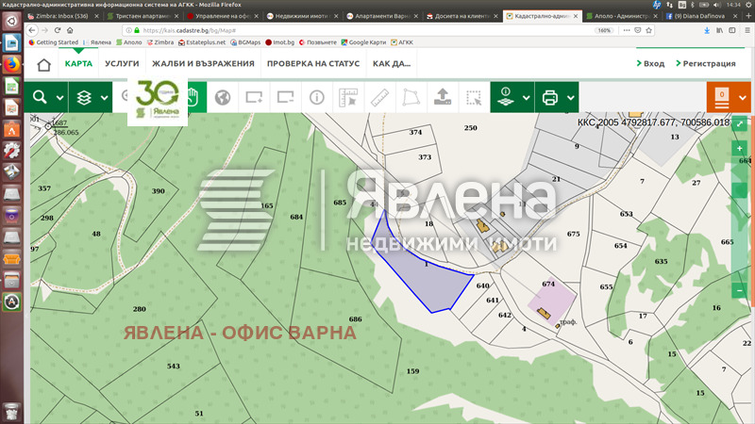Switch to Diana Dafinova Facebook tab
This screenshot has height=424, width=755.
[700, 16]
